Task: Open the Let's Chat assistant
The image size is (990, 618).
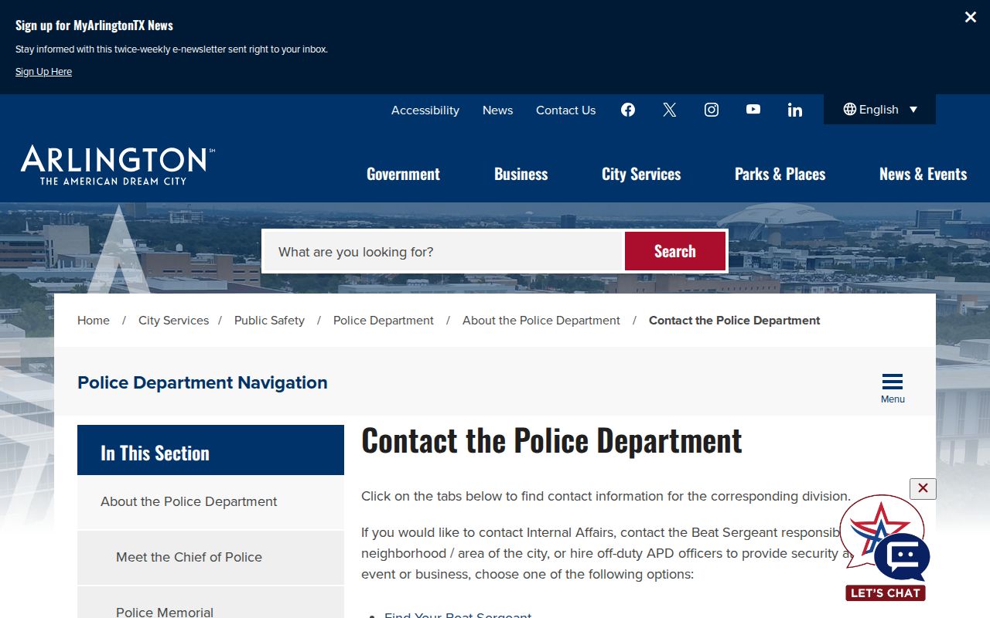Action: coord(886,548)
